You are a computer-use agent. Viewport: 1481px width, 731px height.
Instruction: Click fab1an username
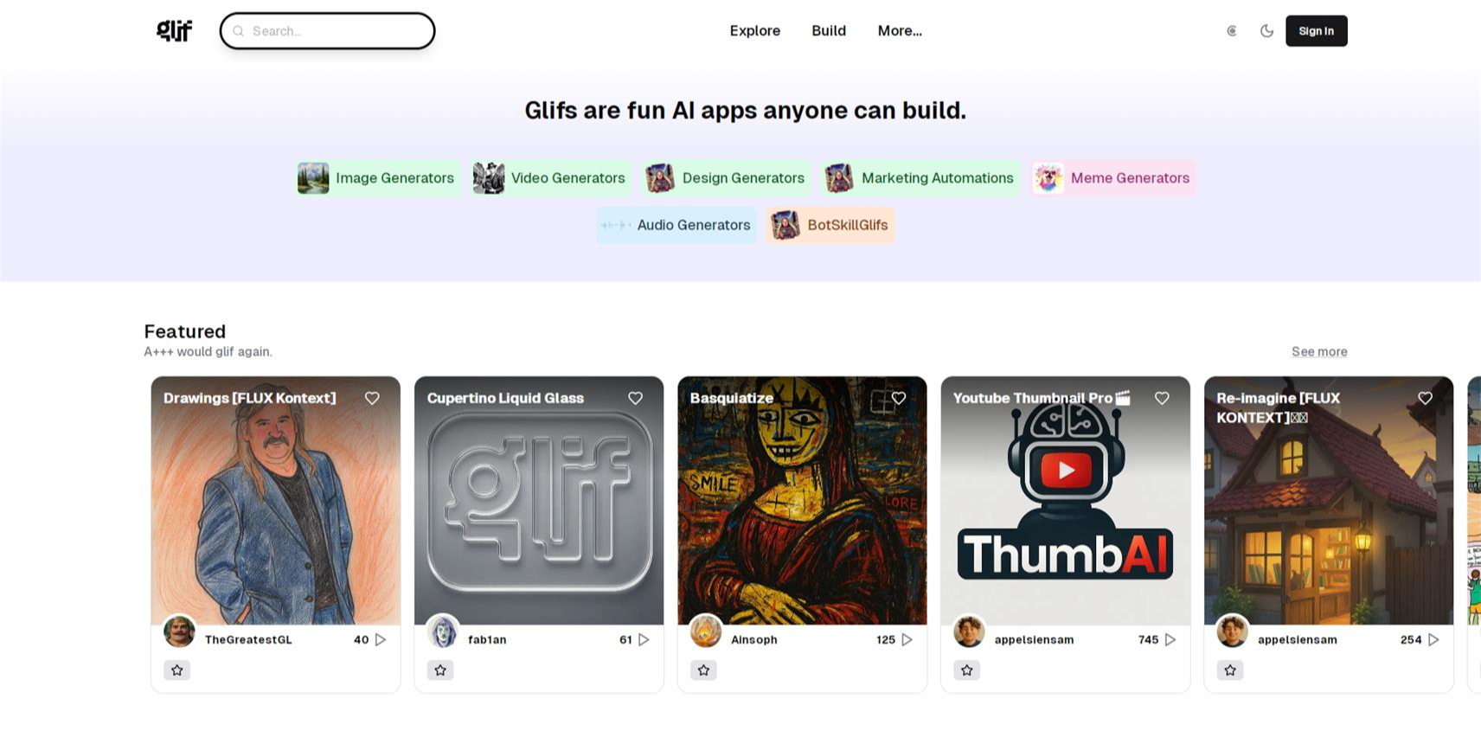(x=487, y=640)
